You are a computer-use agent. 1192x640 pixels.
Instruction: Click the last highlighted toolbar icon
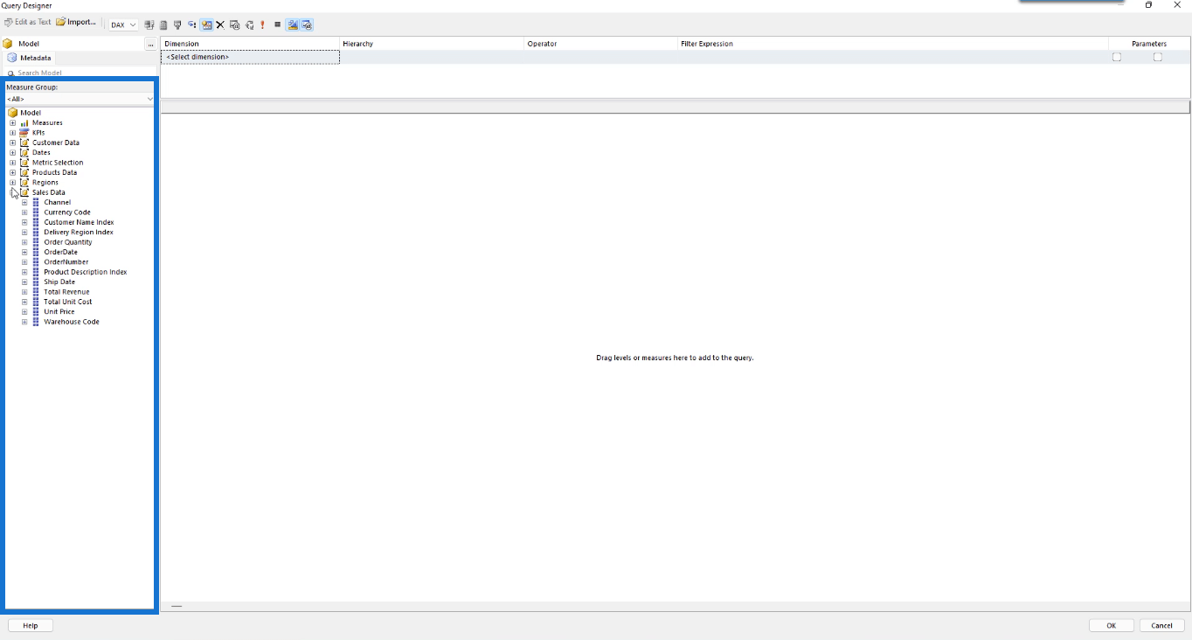[x=307, y=24]
